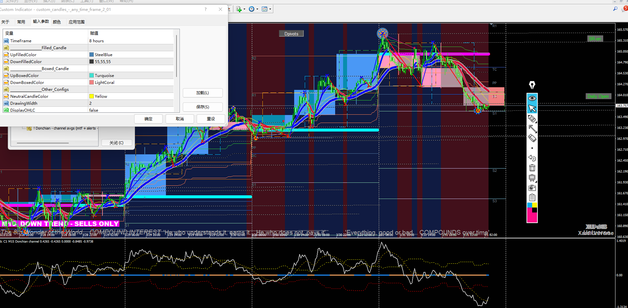Select the Donchian channel avgs tree item
The width and height of the screenshot is (628, 308).
(x=65, y=128)
